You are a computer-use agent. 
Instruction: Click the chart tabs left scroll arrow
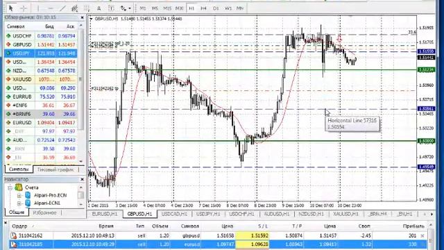click(x=424, y=215)
